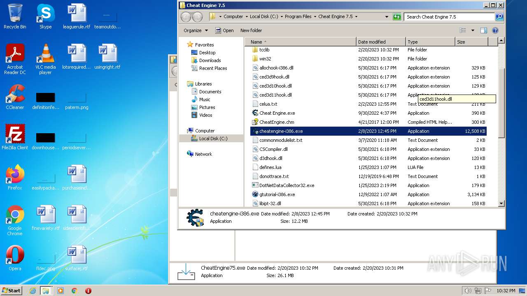527x296 pixels.
Task: Click the Open toolbar button
Action: tap(224, 30)
